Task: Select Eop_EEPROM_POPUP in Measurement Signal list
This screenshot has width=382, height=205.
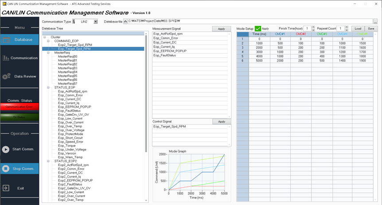Action: coord(190,51)
